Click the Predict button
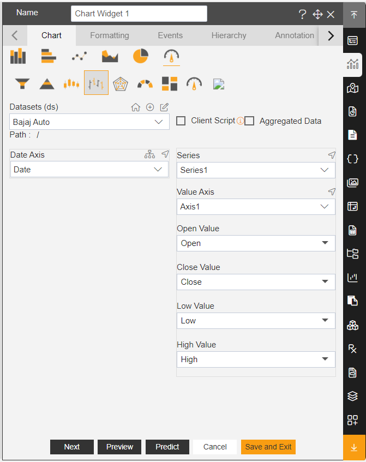 [167, 447]
